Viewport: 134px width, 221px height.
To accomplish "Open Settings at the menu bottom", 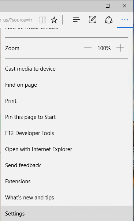I will [x=67, y=213].
